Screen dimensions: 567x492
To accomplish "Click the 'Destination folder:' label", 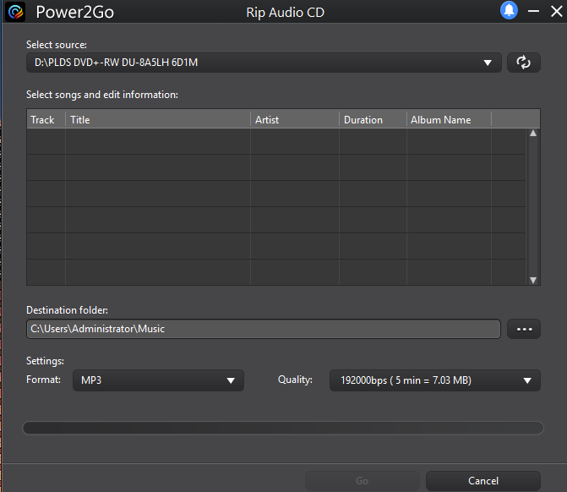I will 67,310.
